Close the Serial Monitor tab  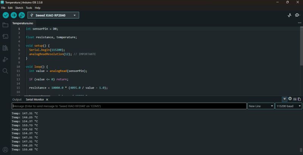47,99
